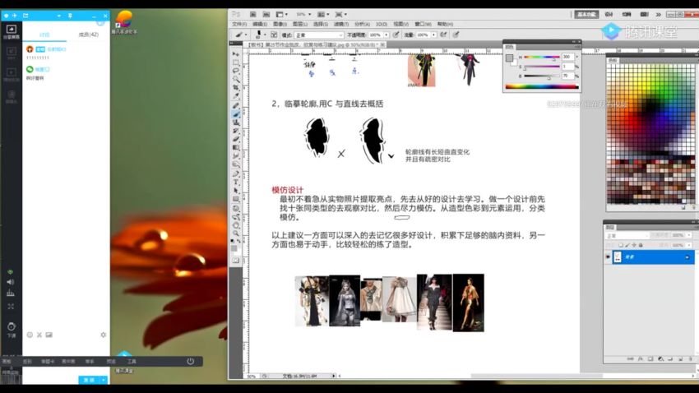Click the hue H slider in Color panel
Image resolution: width=699 pixels, height=393 pixels.
click(542, 57)
